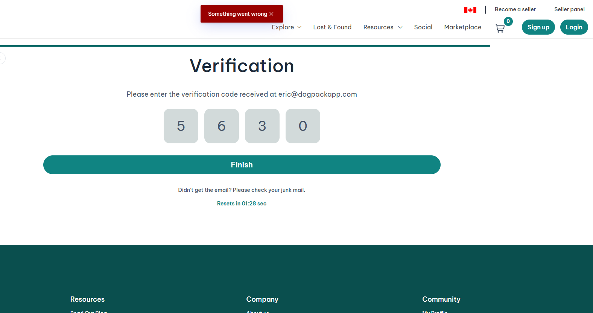The width and height of the screenshot is (593, 313).
Task: Click the partial circular button at left edge
Action: click(2, 58)
